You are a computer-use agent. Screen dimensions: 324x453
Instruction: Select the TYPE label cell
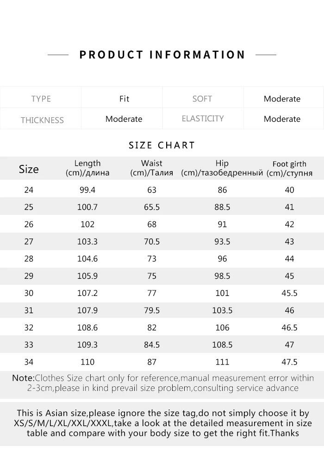tap(41, 99)
